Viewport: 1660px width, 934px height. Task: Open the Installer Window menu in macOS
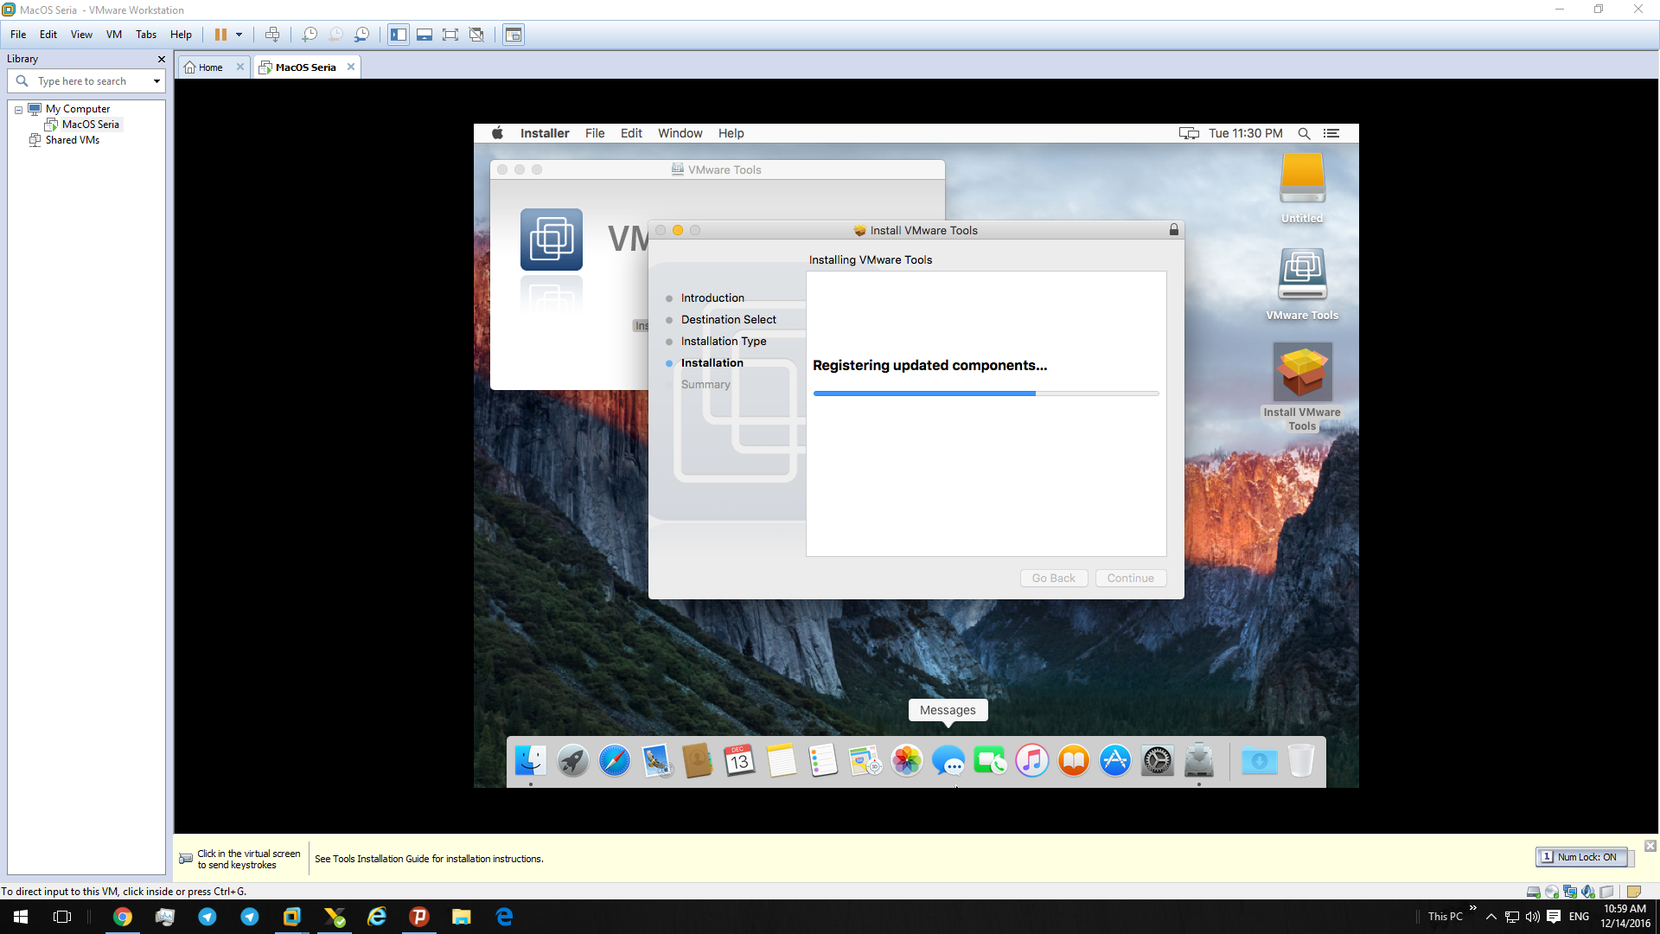(x=680, y=133)
